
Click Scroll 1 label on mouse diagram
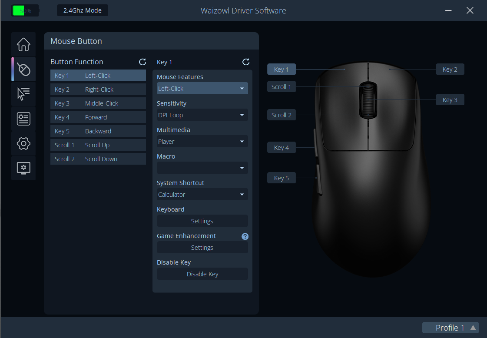[x=282, y=87]
